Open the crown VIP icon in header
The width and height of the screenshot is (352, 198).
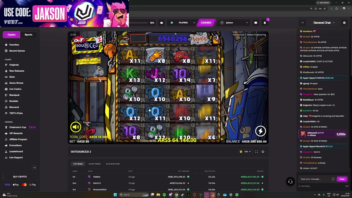point(161,23)
